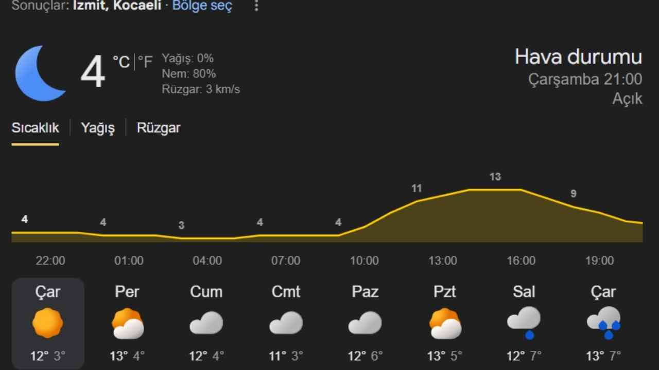Click the 13:00 time label on chart
The image size is (659, 370).
click(x=443, y=261)
